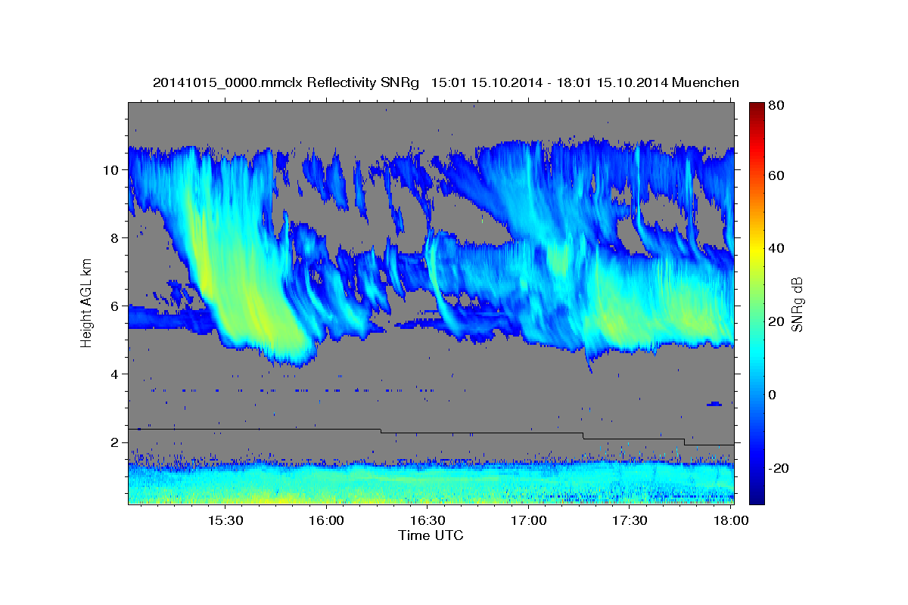Click the colorbar value 40
This screenshot has width=908, height=605.
tap(776, 248)
